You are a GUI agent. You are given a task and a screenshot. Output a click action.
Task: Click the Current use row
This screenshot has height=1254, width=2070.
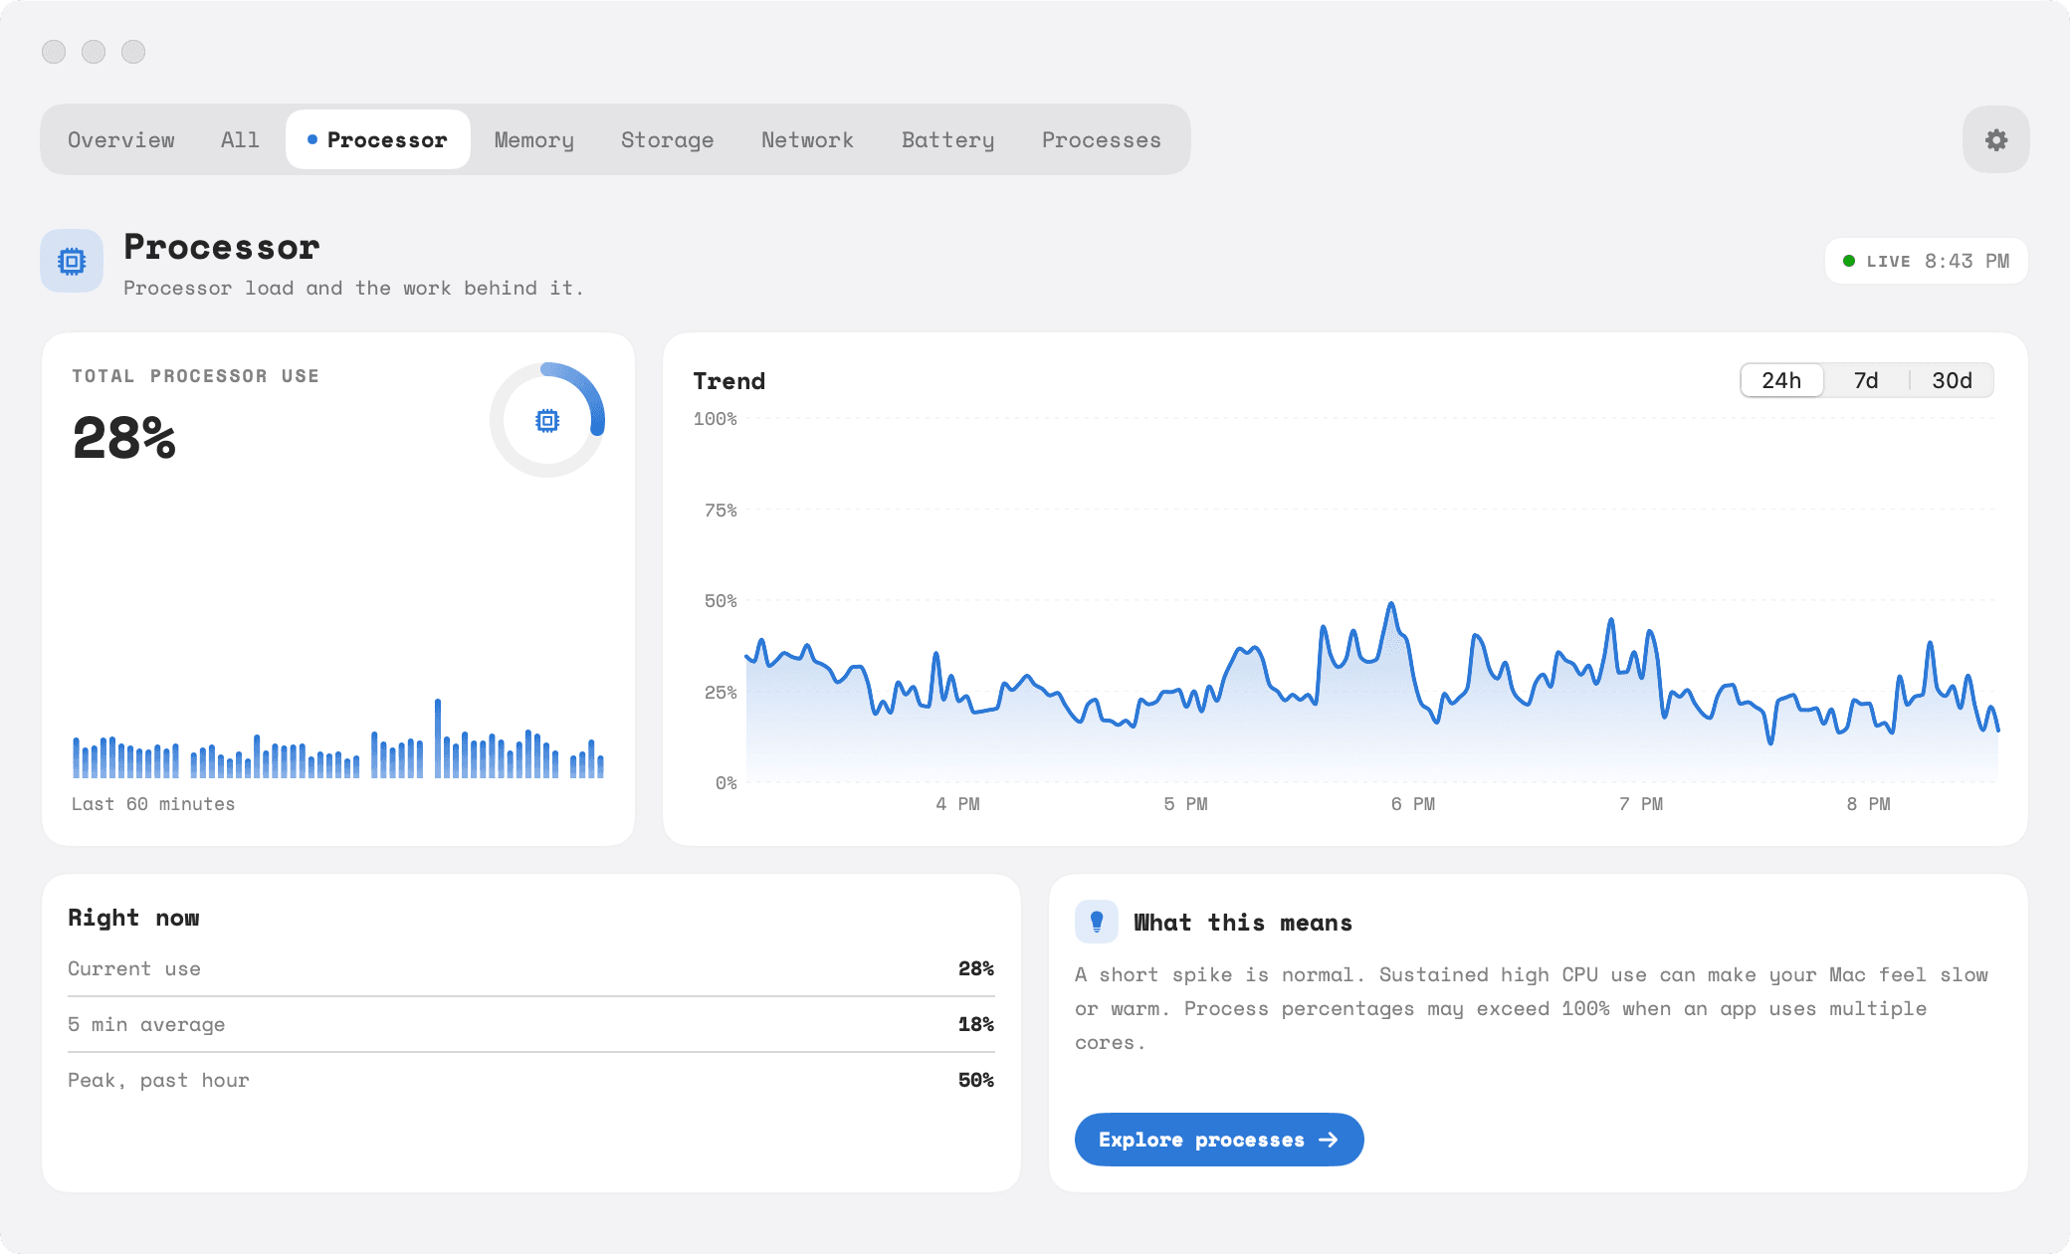click(531, 968)
